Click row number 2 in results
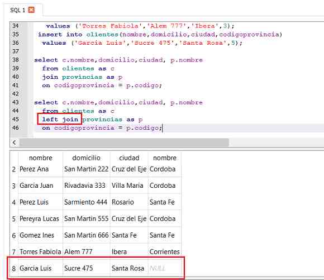The image size is (324, 280). coord(14,169)
